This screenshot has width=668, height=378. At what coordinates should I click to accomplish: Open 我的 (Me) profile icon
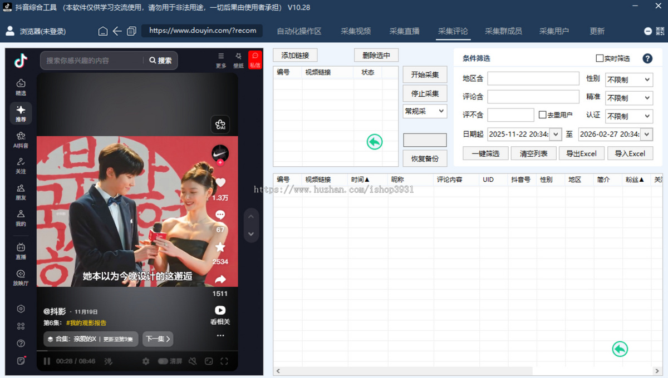click(21, 218)
